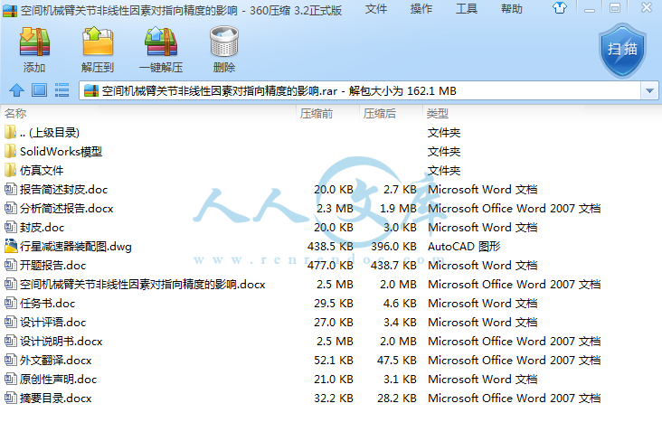
Task: Select the 仿真文件 folder icon
Action: [11, 170]
